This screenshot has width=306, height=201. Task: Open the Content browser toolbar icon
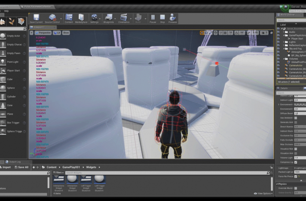point(69,19)
